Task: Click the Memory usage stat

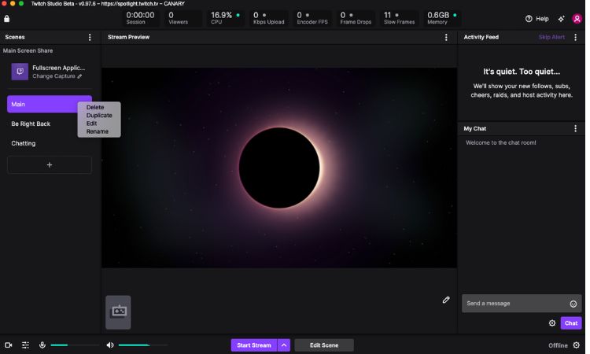Action: pyautogui.click(x=442, y=17)
